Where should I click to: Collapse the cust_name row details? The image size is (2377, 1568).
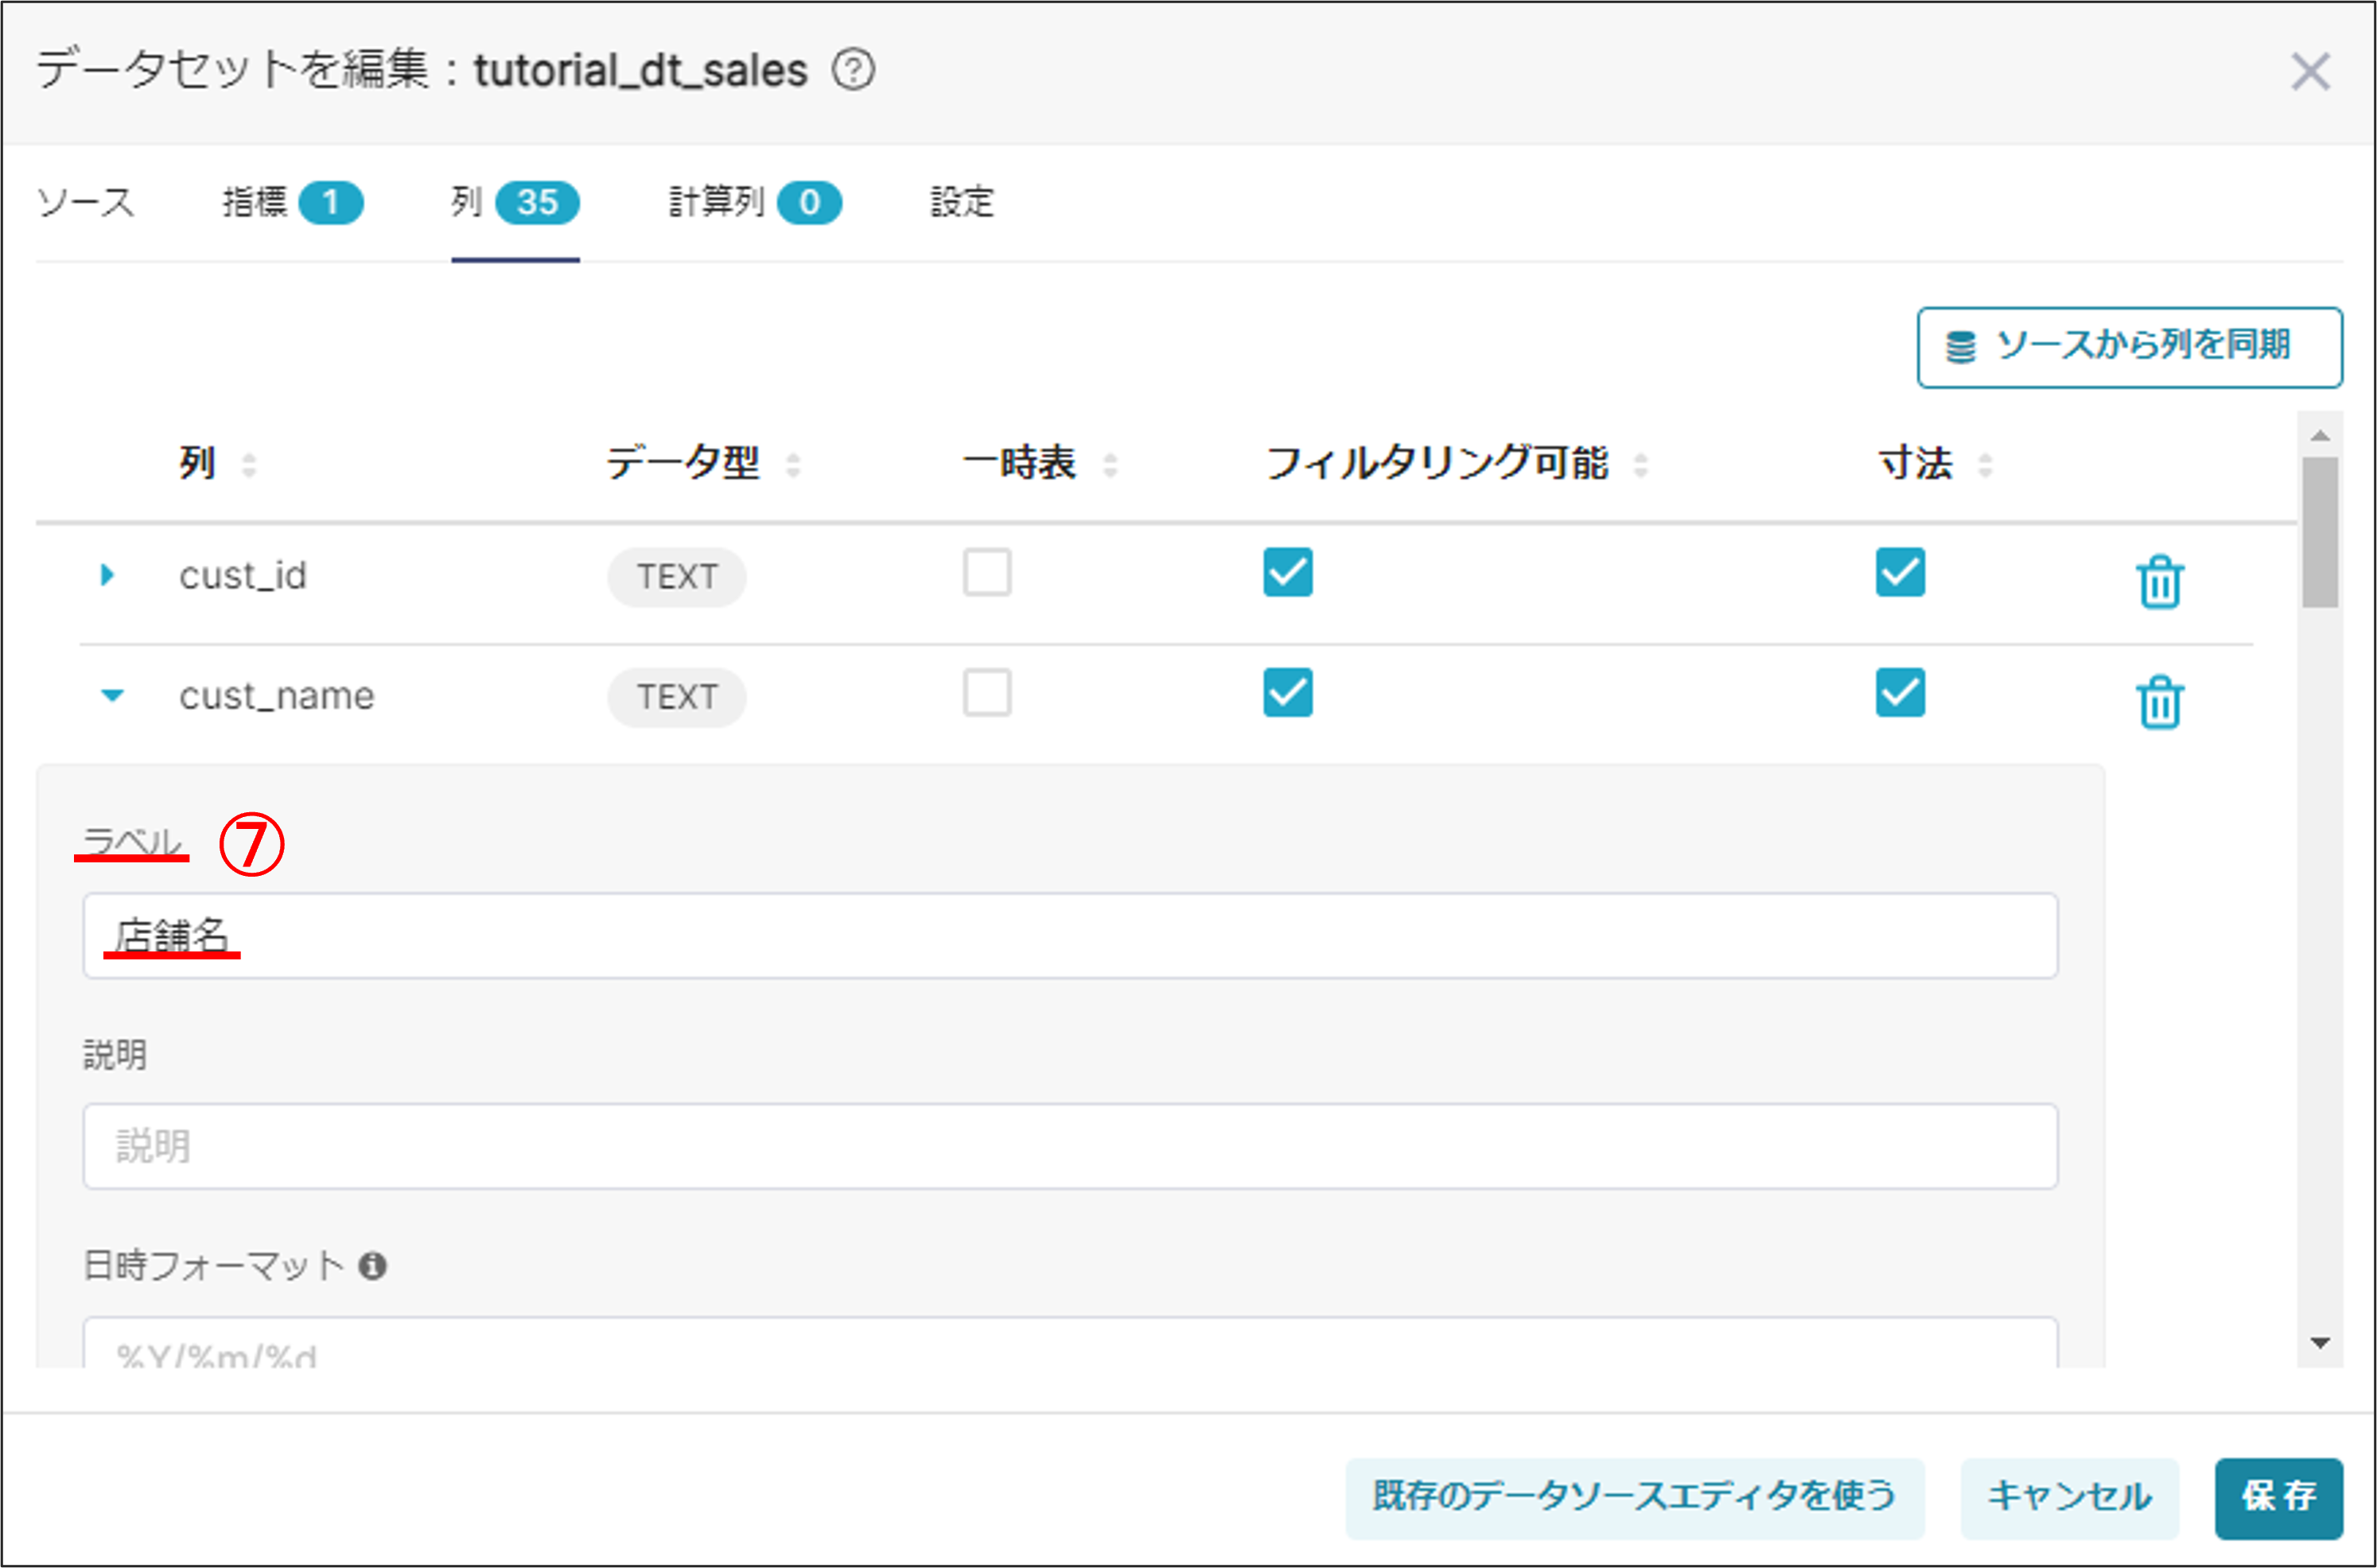click(x=112, y=695)
